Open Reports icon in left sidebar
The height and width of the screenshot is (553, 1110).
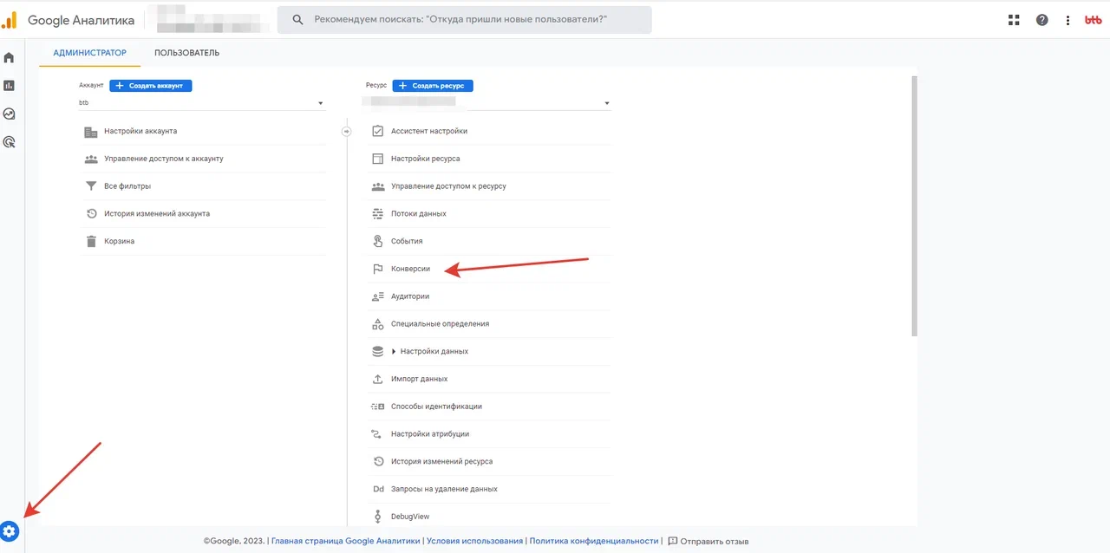click(10, 86)
